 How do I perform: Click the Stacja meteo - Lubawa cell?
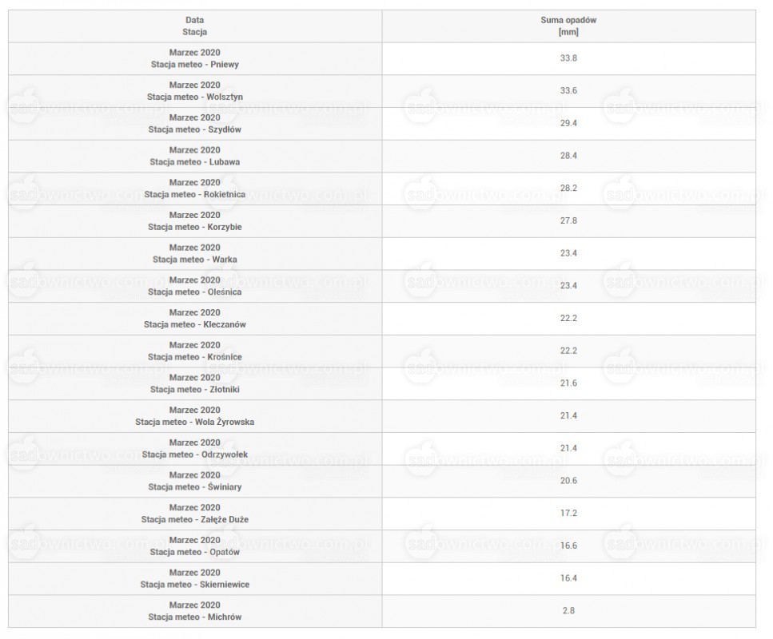(x=195, y=157)
